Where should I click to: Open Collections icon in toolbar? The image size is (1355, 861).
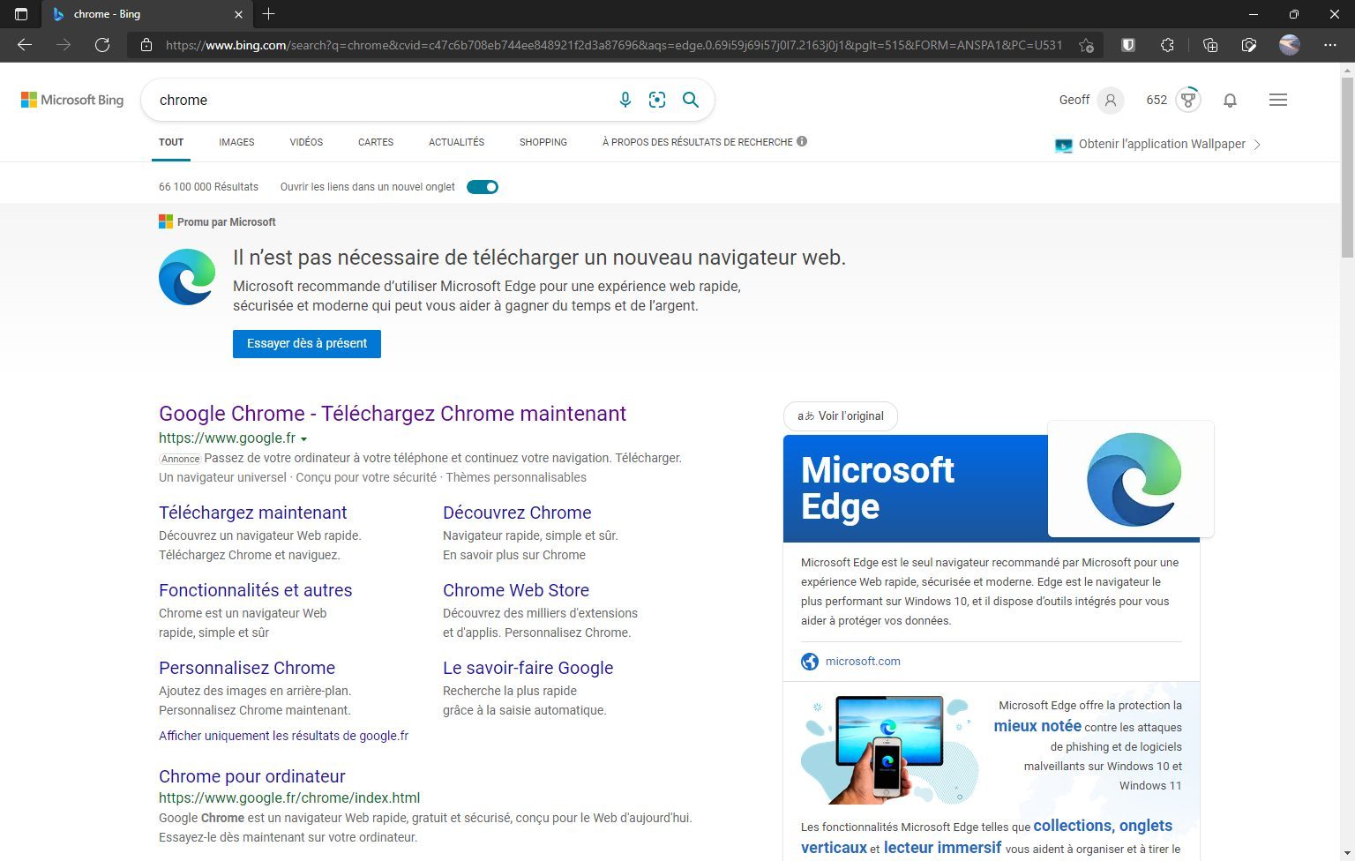pyautogui.click(x=1210, y=45)
